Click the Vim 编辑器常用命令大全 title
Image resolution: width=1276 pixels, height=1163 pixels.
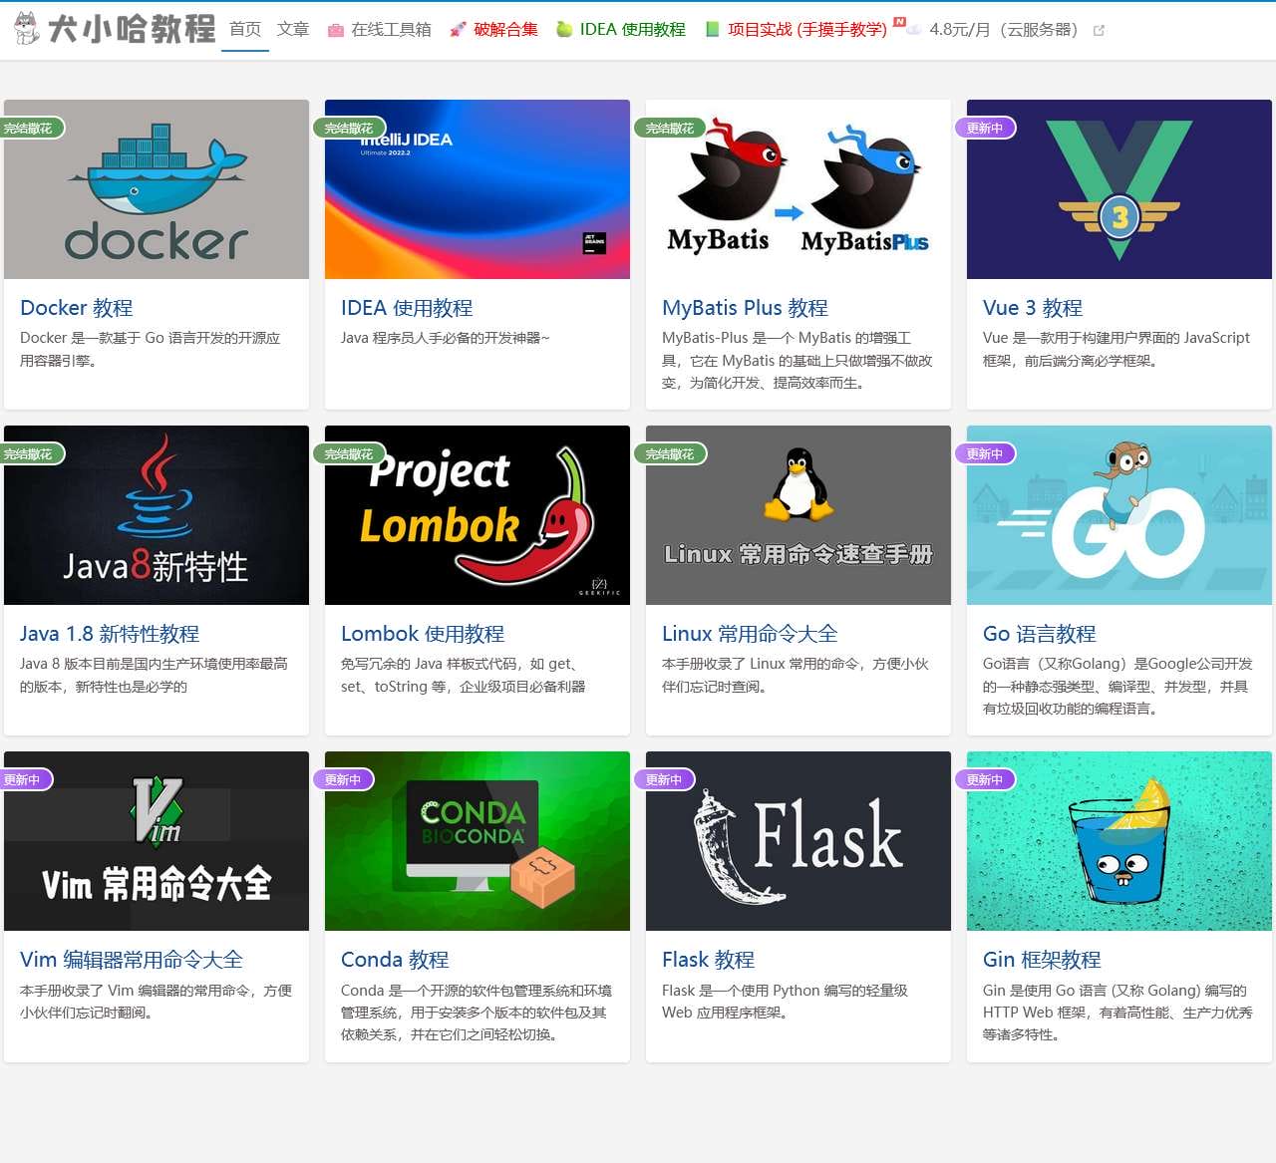click(x=132, y=960)
